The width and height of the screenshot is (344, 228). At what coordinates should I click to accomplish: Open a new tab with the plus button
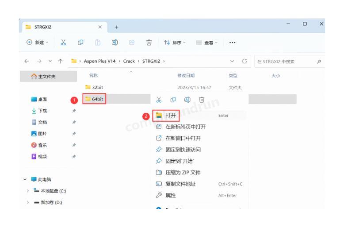[x=116, y=27]
